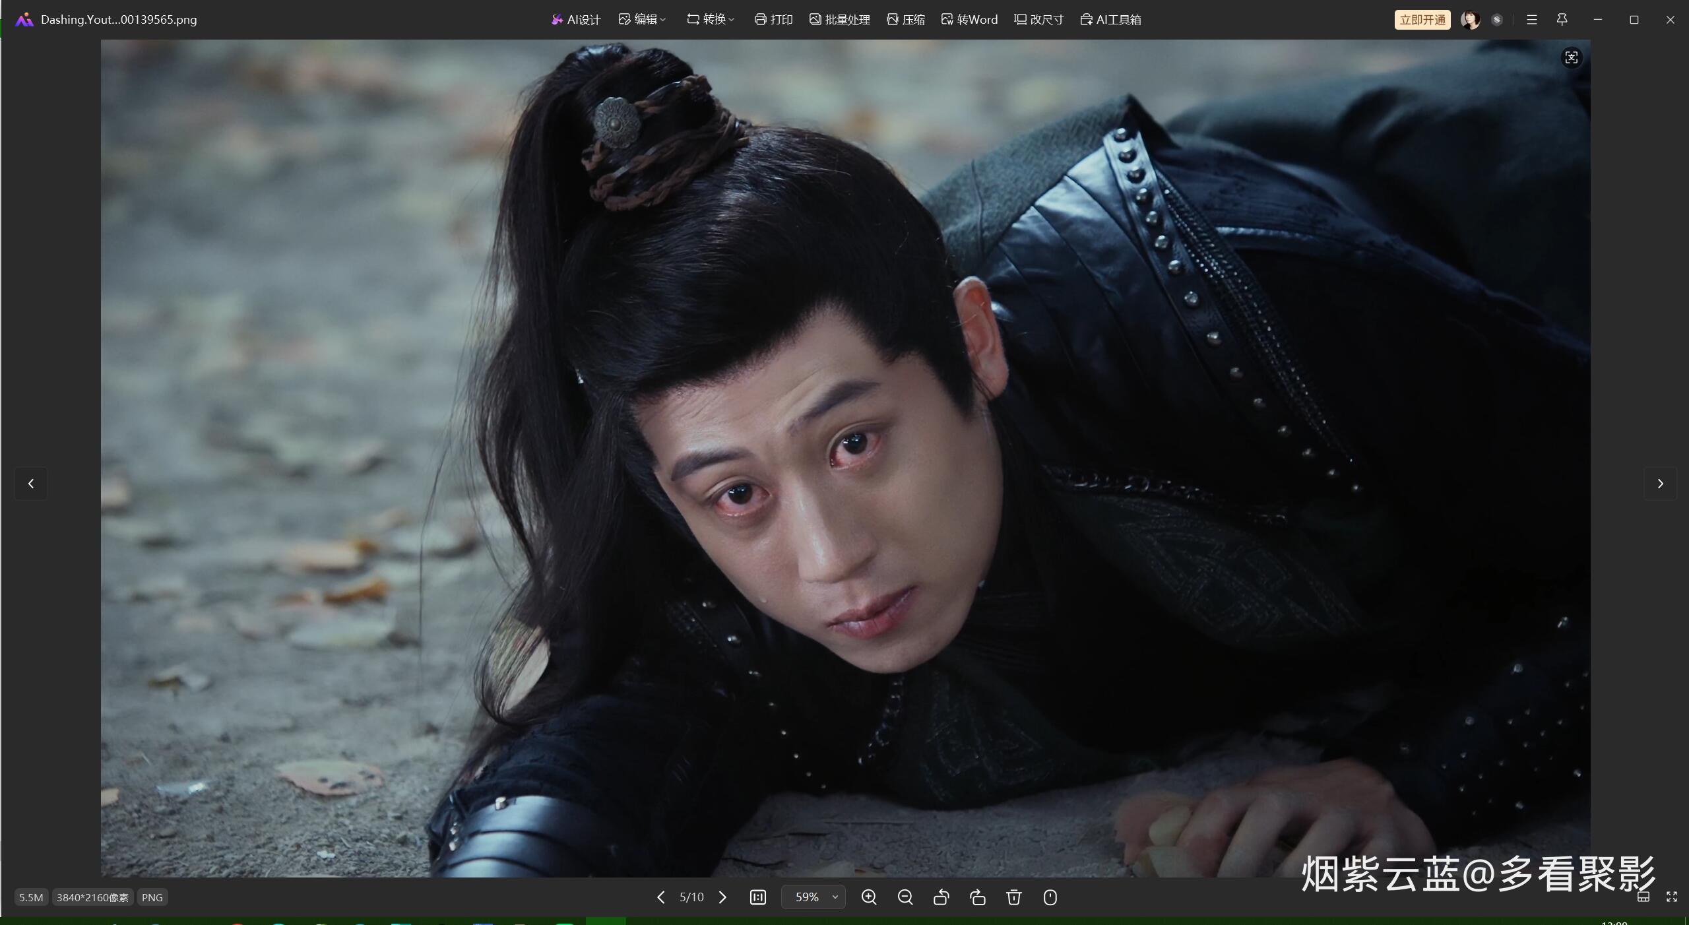Show image at actual 1:1 size
The width and height of the screenshot is (1689, 925).
(x=758, y=897)
